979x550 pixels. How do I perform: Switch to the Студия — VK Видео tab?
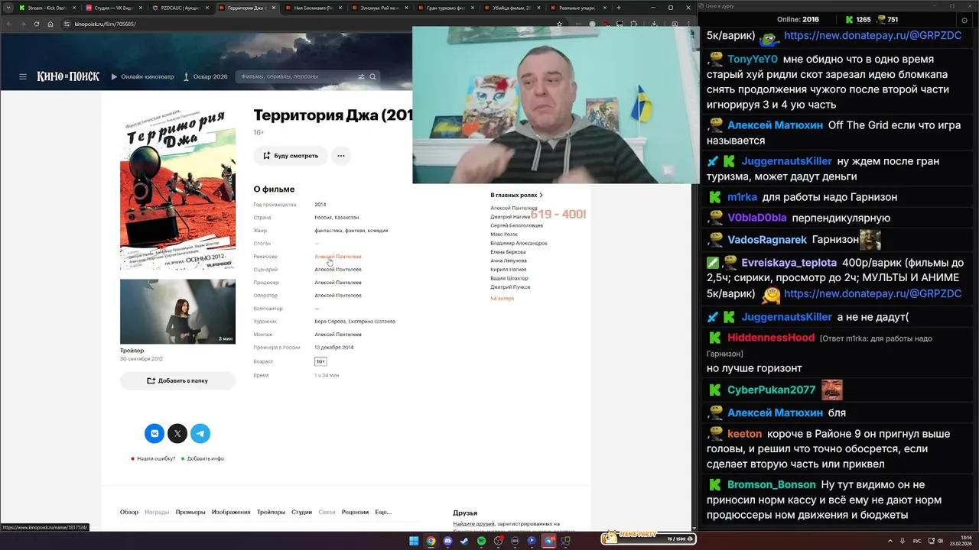click(x=113, y=8)
